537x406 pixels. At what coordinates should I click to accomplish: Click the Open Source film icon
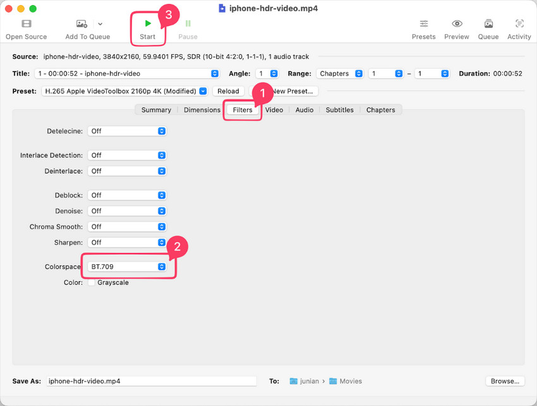tap(27, 23)
